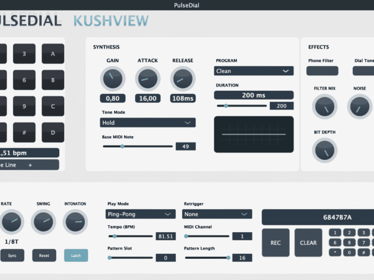Click the 200 ms duration display

point(254,95)
